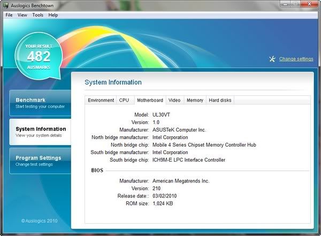321x236 pixels.
Task: Click Mobile 4 Series Chipset Memory Controller Hub
Action: [204, 145]
